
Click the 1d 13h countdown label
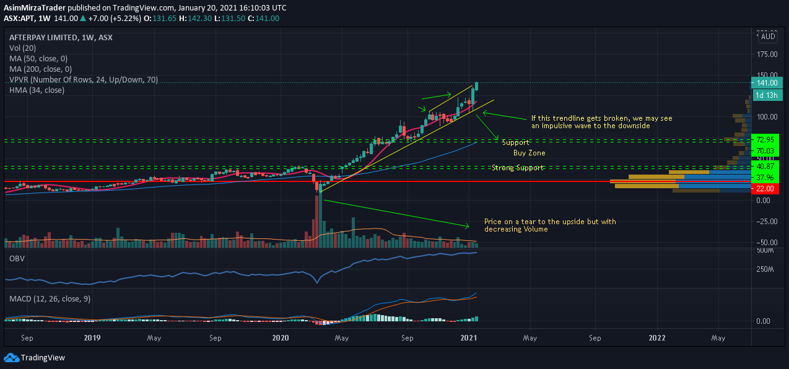[x=767, y=95]
